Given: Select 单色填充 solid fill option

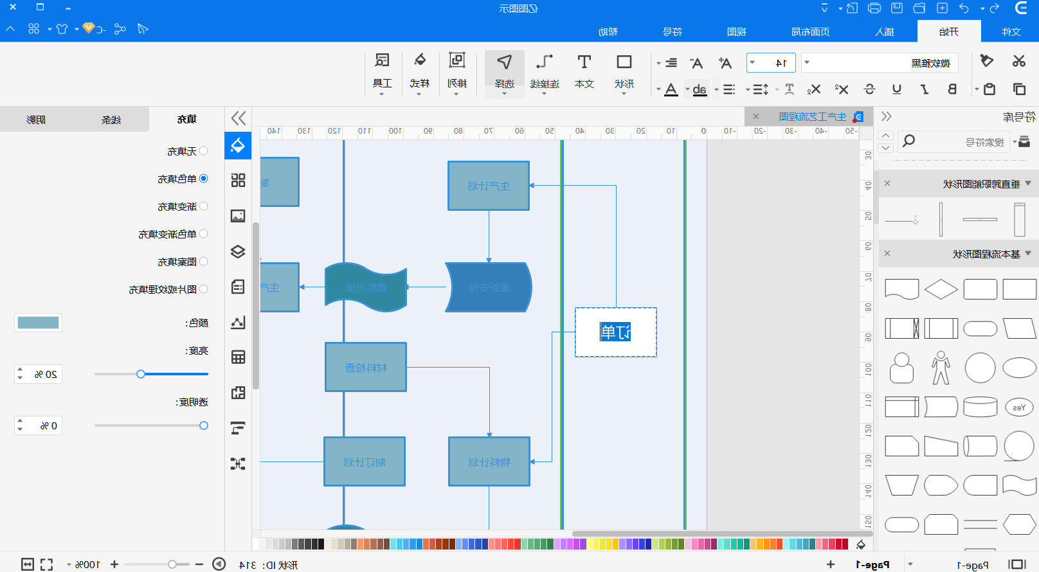Looking at the screenshot, I should (183, 179).
